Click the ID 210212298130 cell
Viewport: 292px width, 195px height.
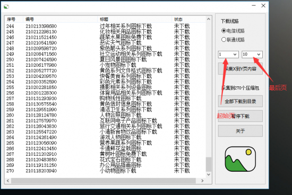point(41,32)
